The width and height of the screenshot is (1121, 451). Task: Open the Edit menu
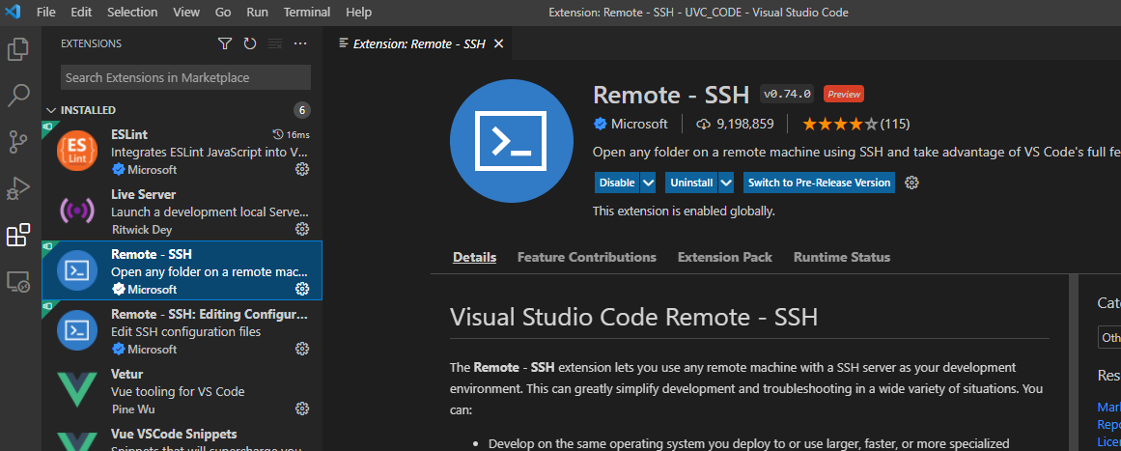81,13
